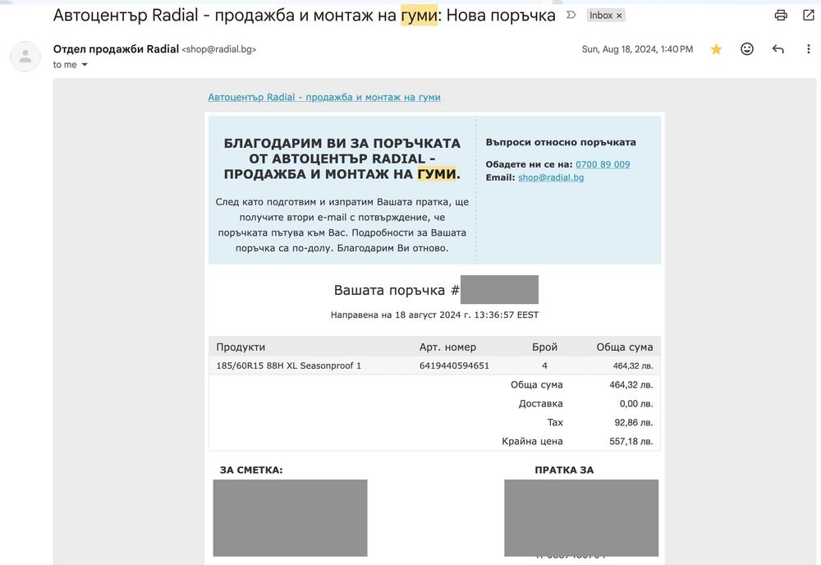The height and width of the screenshot is (565, 821).
Task: Expand recipient details arrow next to 'to me'
Action: (85, 65)
